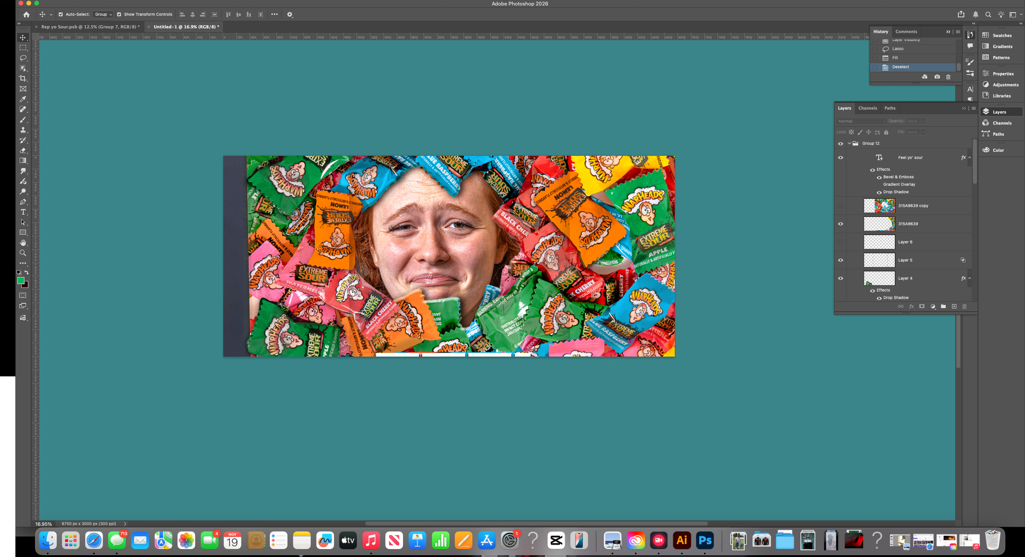Hide Layer 4

tap(840, 278)
